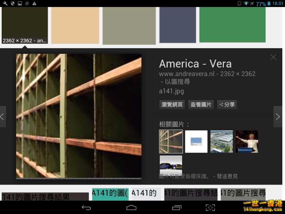The height and width of the screenshot is (214, 285).
Task: Tap the battery icon showing 77%
Action: point(269,3)
